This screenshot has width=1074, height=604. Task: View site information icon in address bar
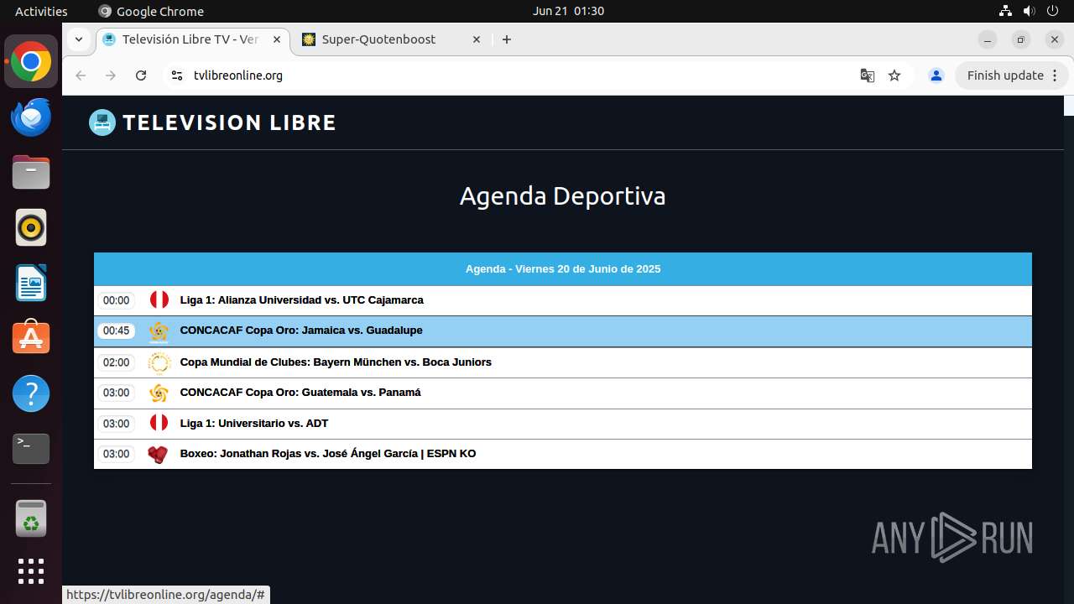176,75
